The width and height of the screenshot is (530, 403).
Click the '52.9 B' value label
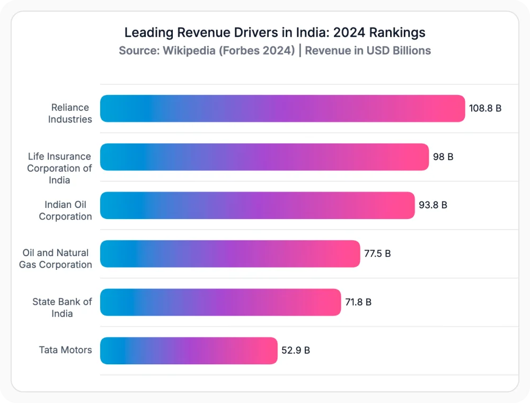296,351
